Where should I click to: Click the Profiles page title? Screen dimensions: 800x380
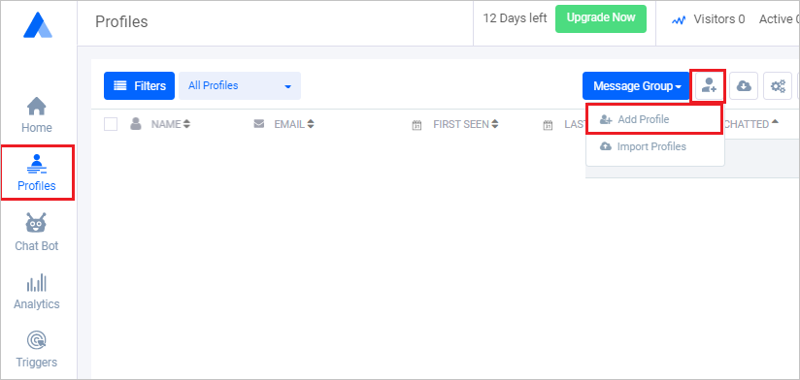[x=121, y=22]
